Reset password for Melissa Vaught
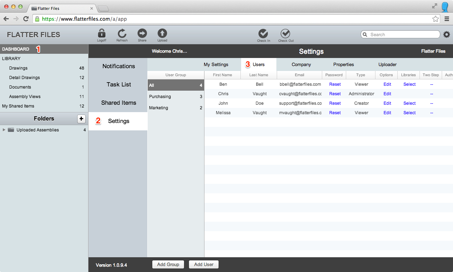 pyautogui.click(x=335, y=113)
